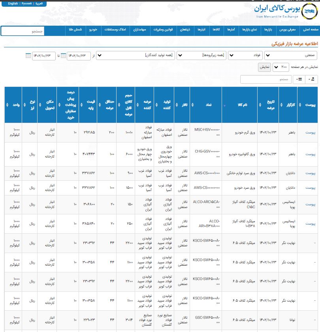Click heading اطلاعیه عرضه بازار فیزیکی
320x332 pixels.
tap(295, 43)
